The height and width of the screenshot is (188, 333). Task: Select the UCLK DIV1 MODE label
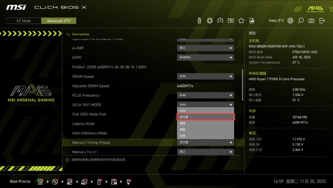point(87,105)
